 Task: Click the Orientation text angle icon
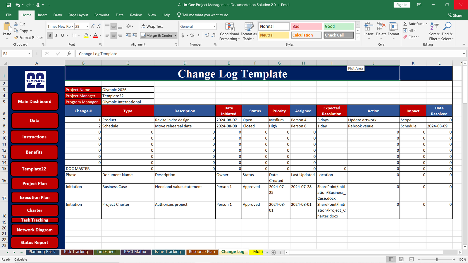coord(128,26)
